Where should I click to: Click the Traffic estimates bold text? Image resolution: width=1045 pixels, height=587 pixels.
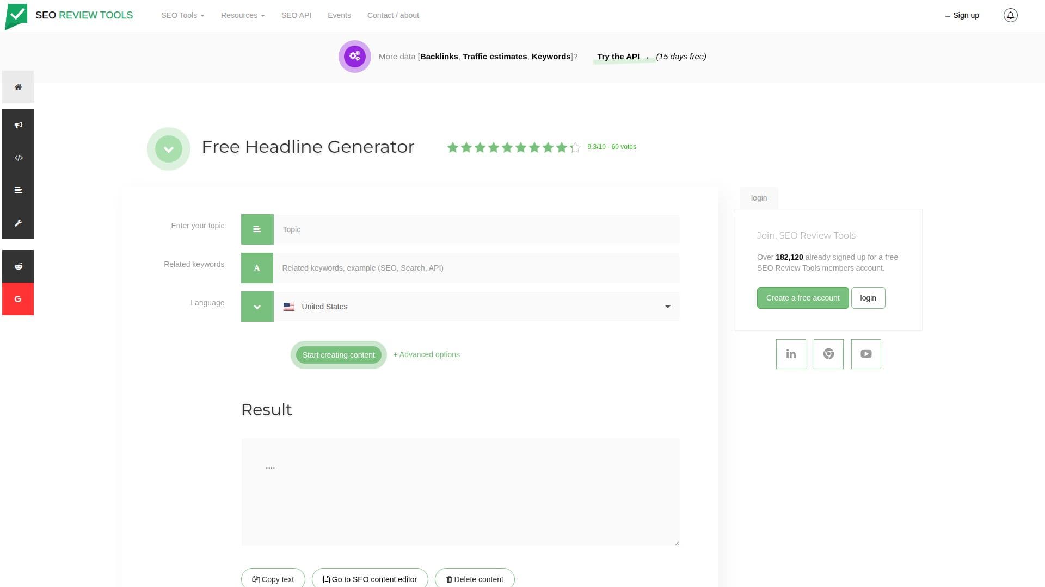pos(495,57)
